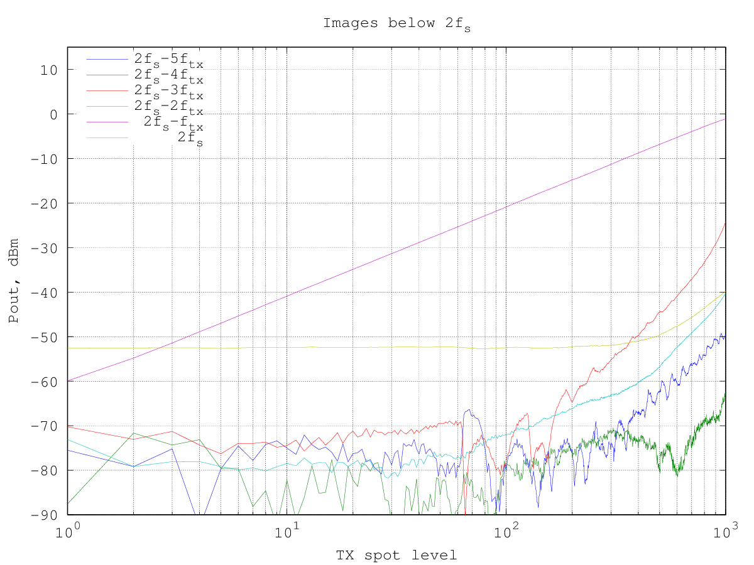Click the y-axis tick label 0
754x565 pixels.
pyautogui.click(x=54, y=114)
